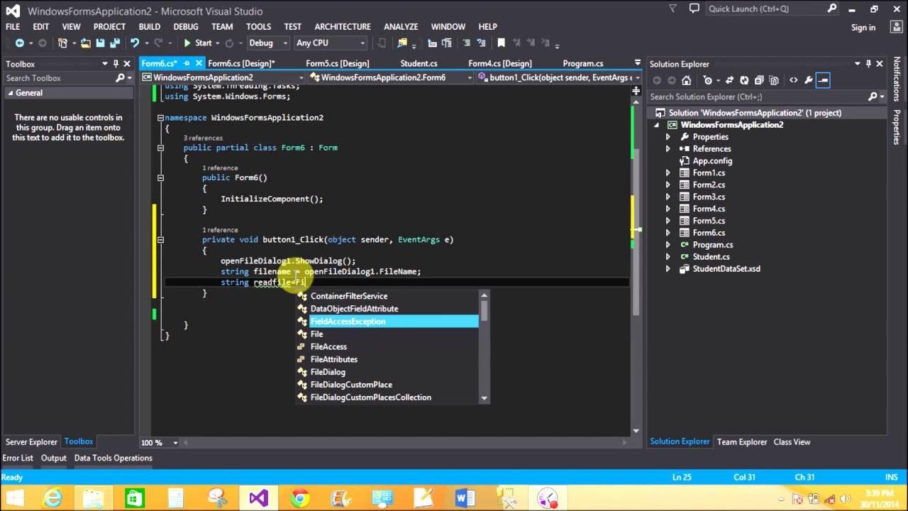Click the toolbar bookmark icon

pyautogui.click(x=501, y=43)
